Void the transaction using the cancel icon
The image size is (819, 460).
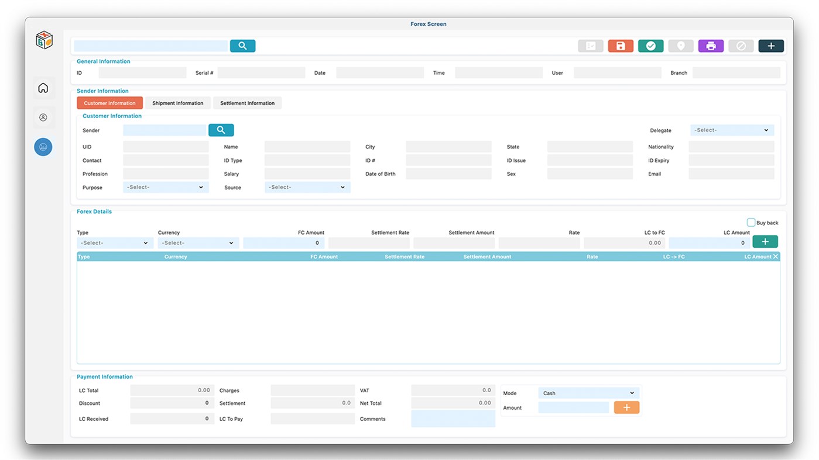pyautogui.click(x=741, y=46)
